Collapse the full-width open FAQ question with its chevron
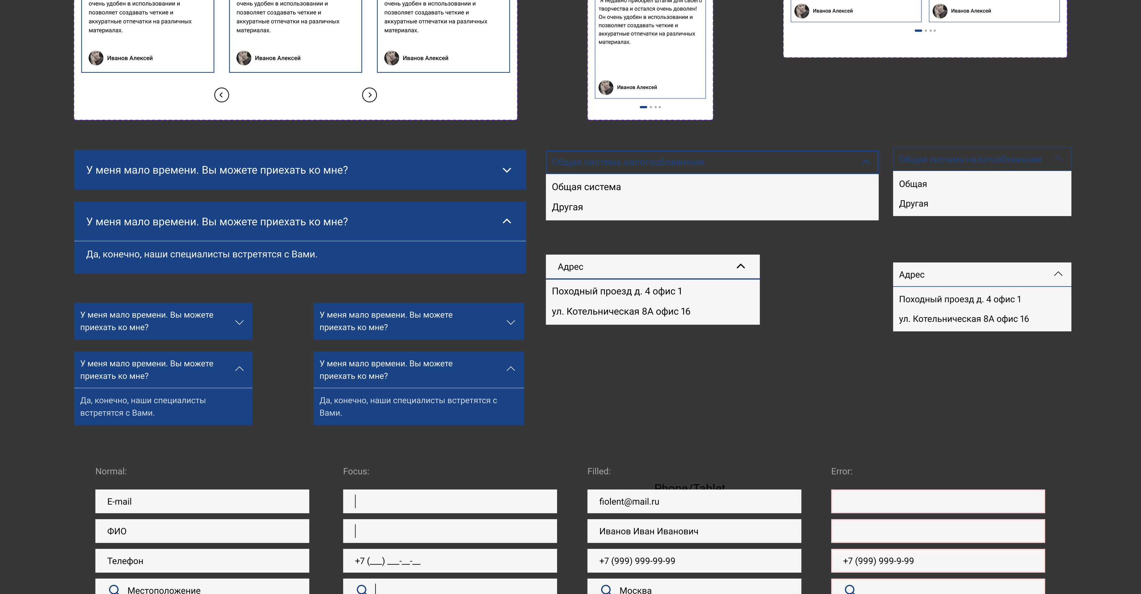 pyautogui.click(x=507, y=221)
